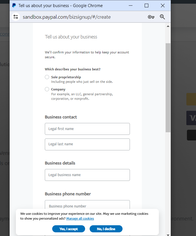Maximize the Chrome popup window
Image resolution: width=196 pixels, height=236 pixels.
point(146,6)
